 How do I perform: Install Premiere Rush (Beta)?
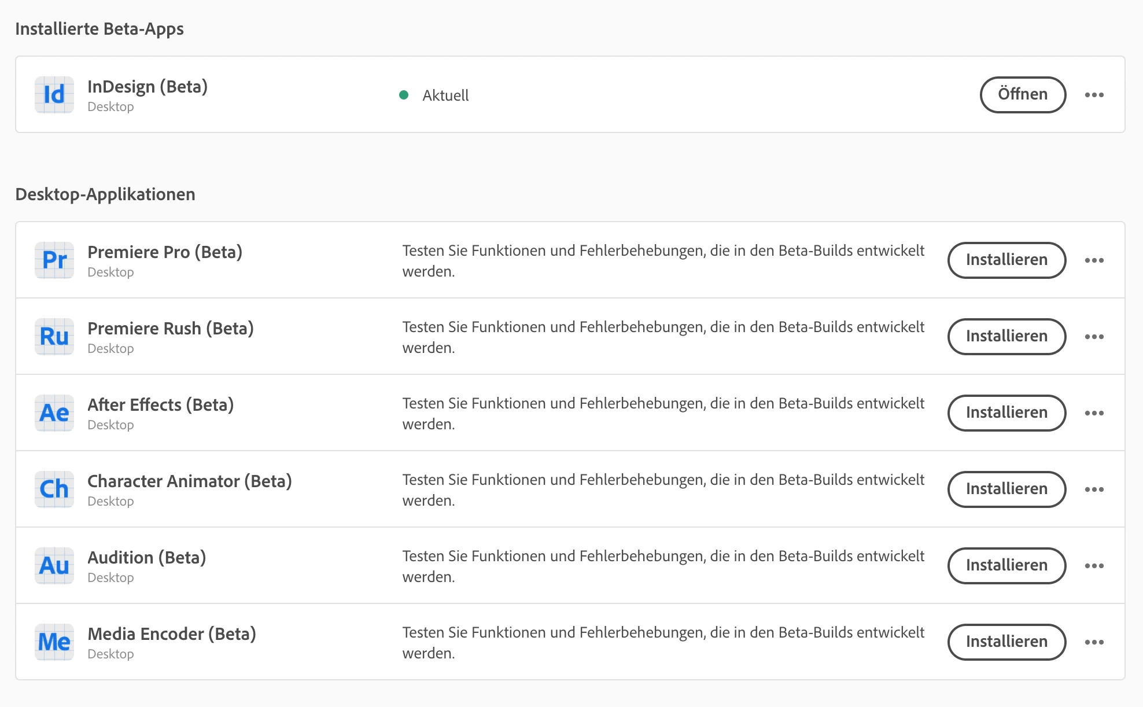(1006, 337)
